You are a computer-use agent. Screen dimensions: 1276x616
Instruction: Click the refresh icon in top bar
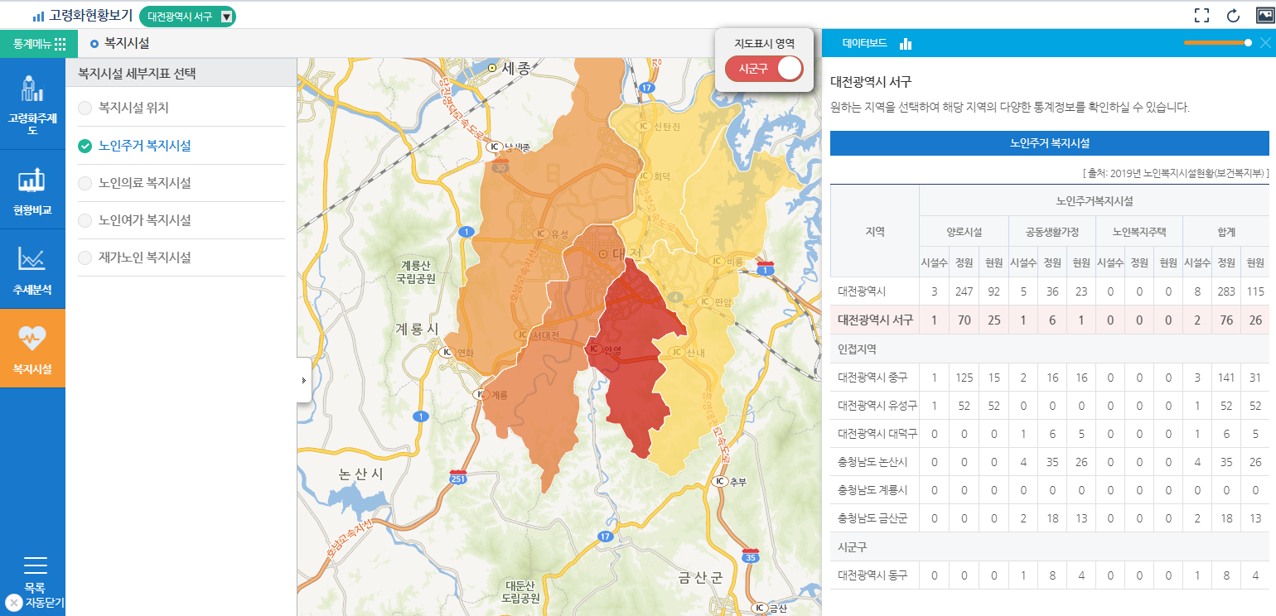click(1233, 16)
